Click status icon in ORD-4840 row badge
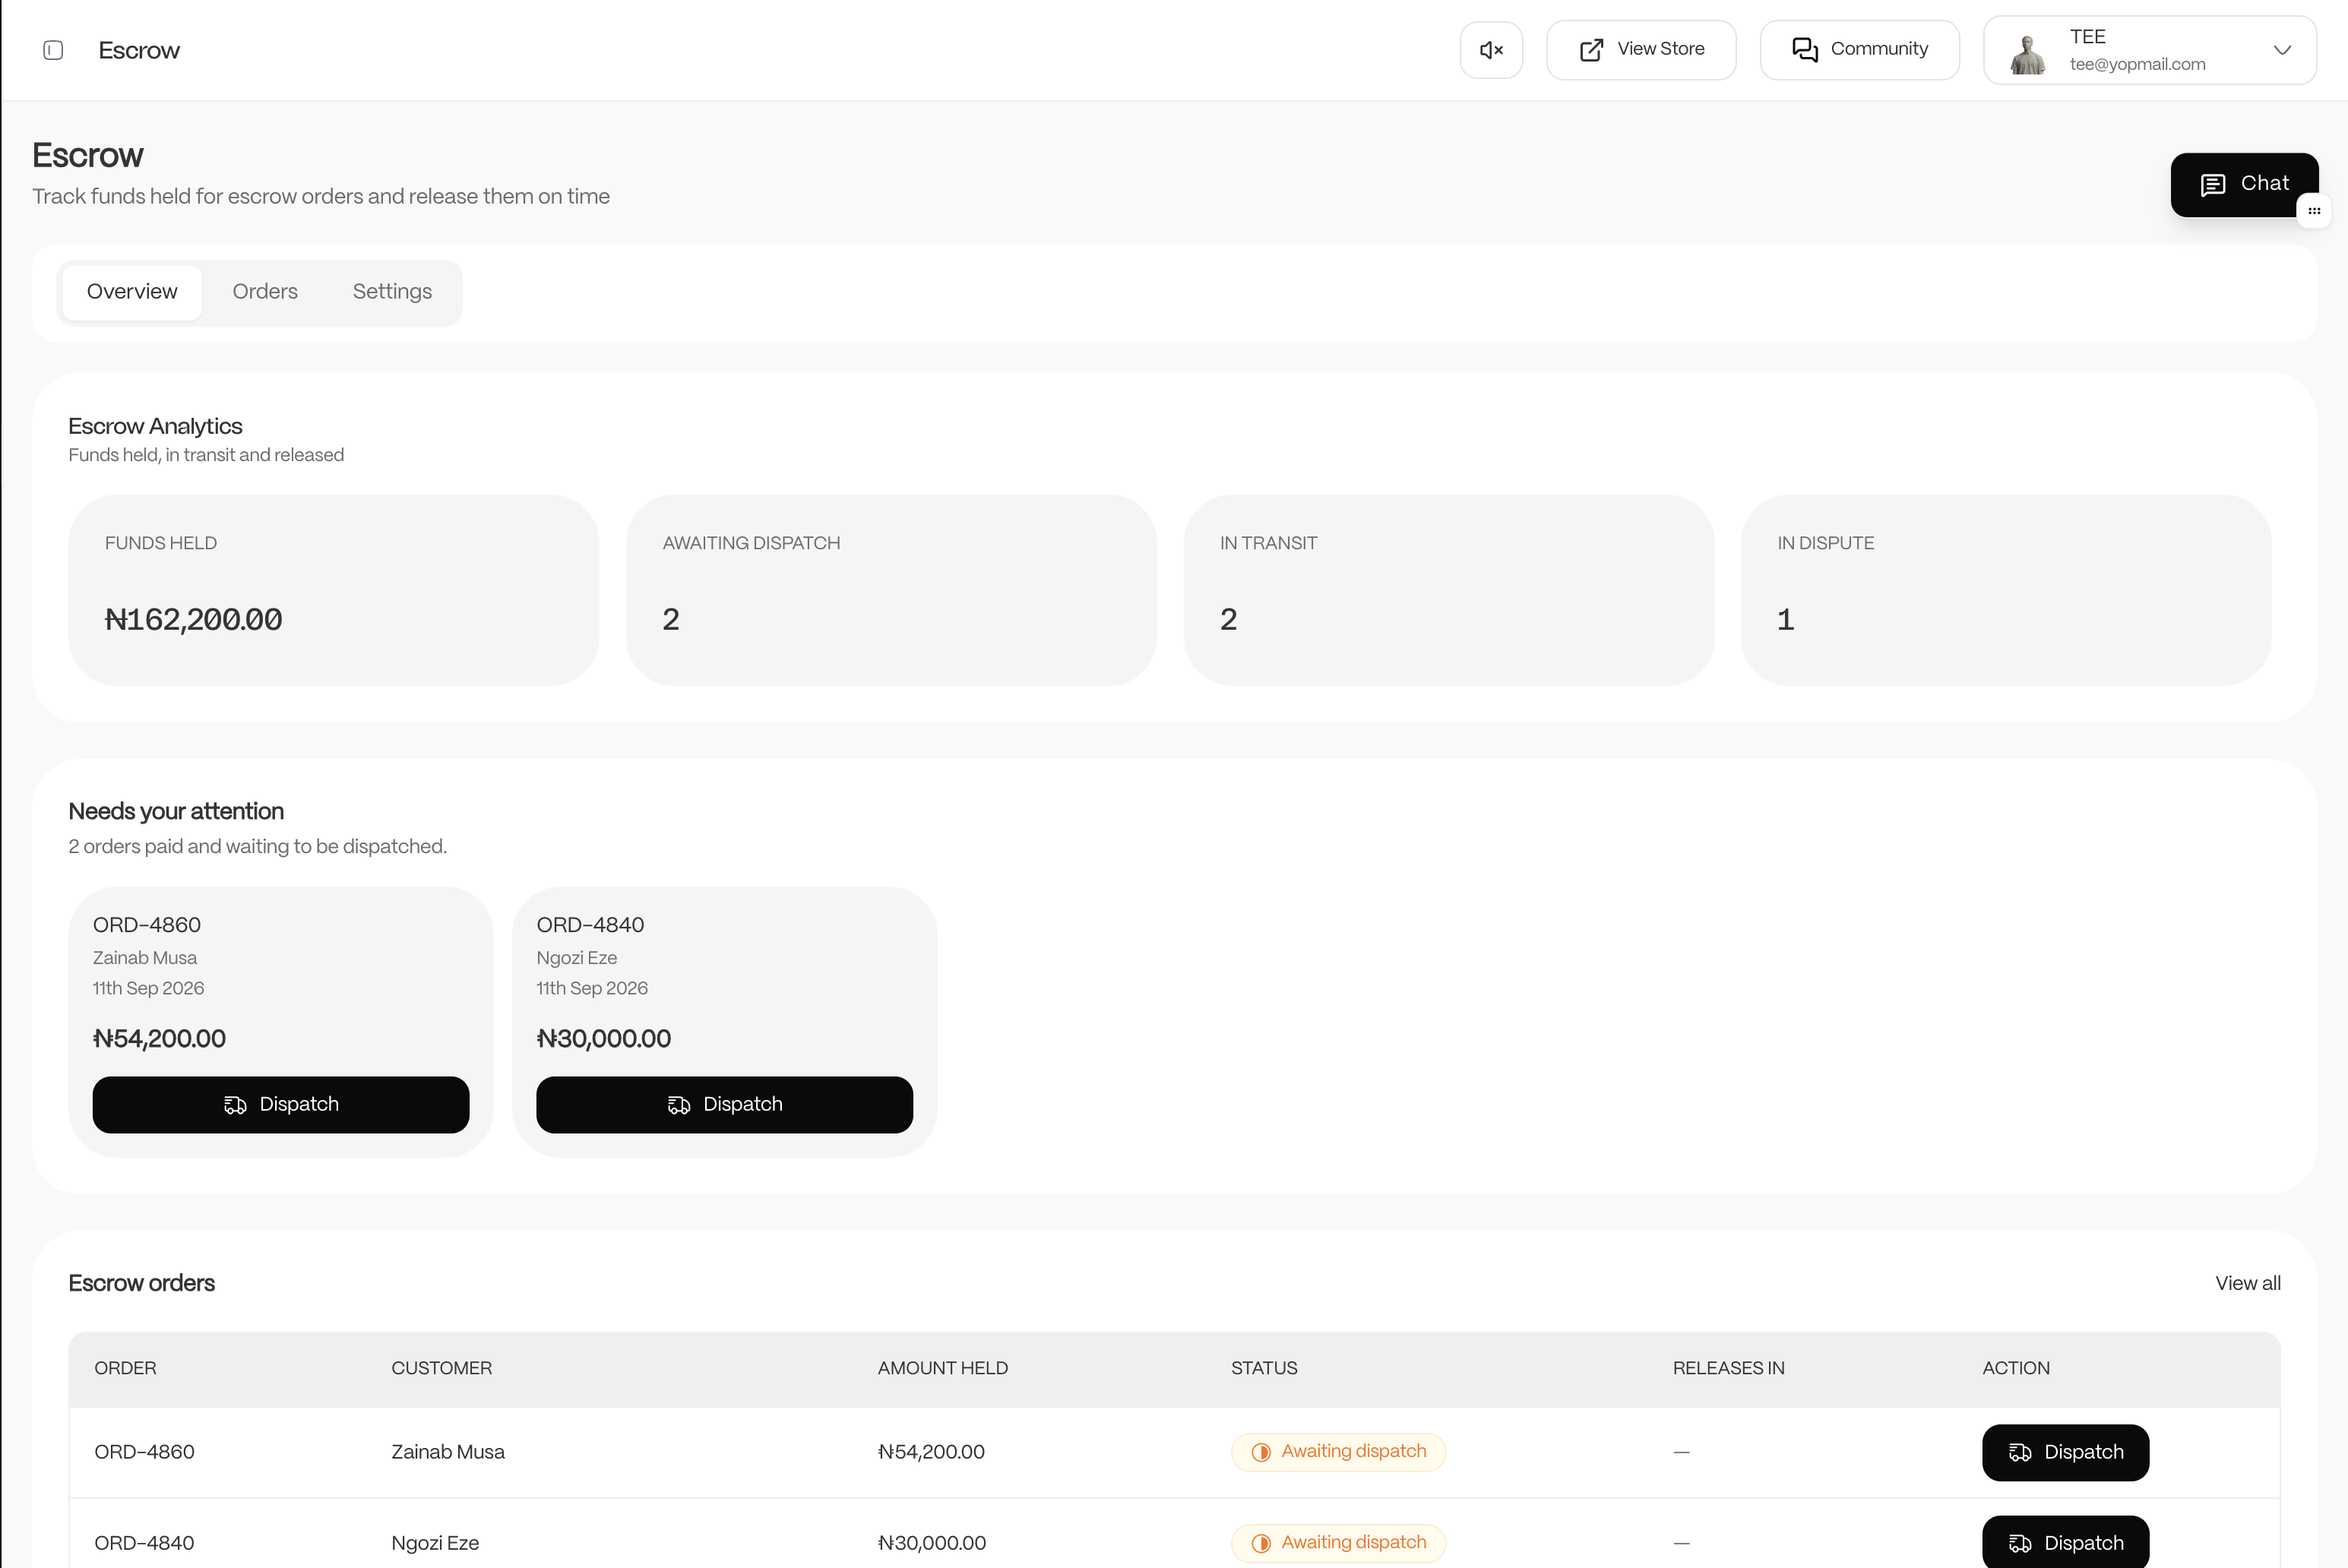Viewport: 2348px width, 1568px height. pos(1261,1543)
